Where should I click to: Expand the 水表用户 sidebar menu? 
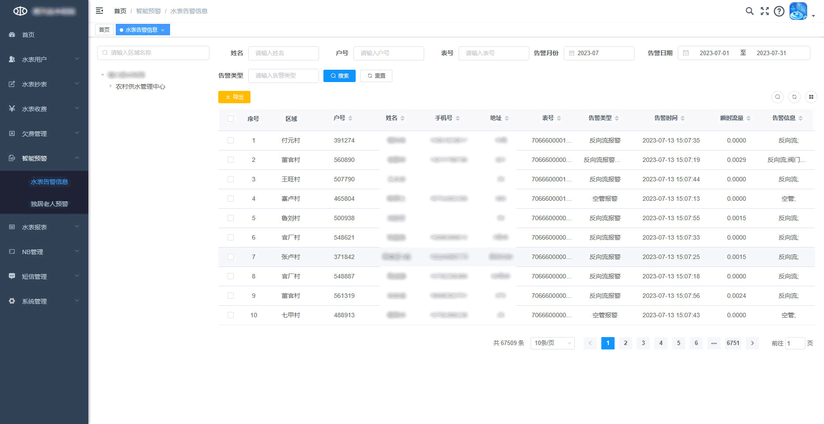44,59
